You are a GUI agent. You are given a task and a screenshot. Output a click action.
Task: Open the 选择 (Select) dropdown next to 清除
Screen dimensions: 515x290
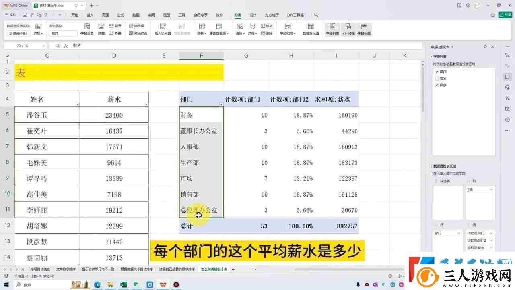tap(253, 34)
